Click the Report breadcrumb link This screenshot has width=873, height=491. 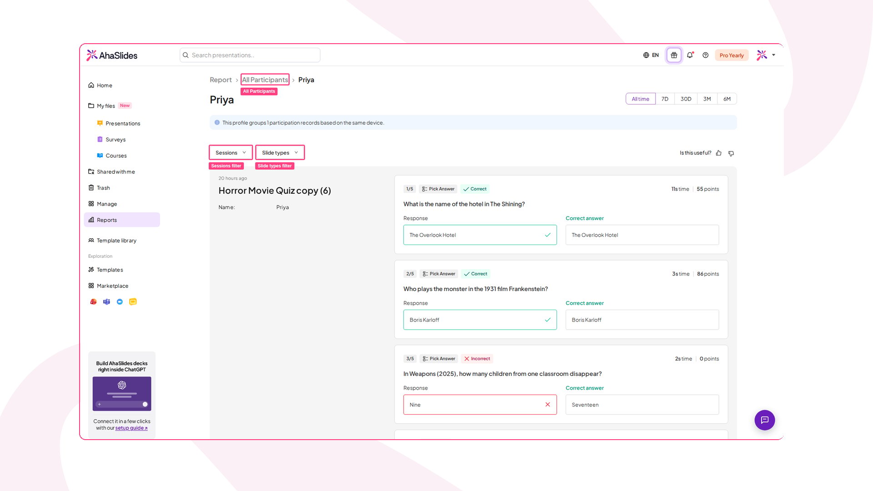(x=221, y=80)
